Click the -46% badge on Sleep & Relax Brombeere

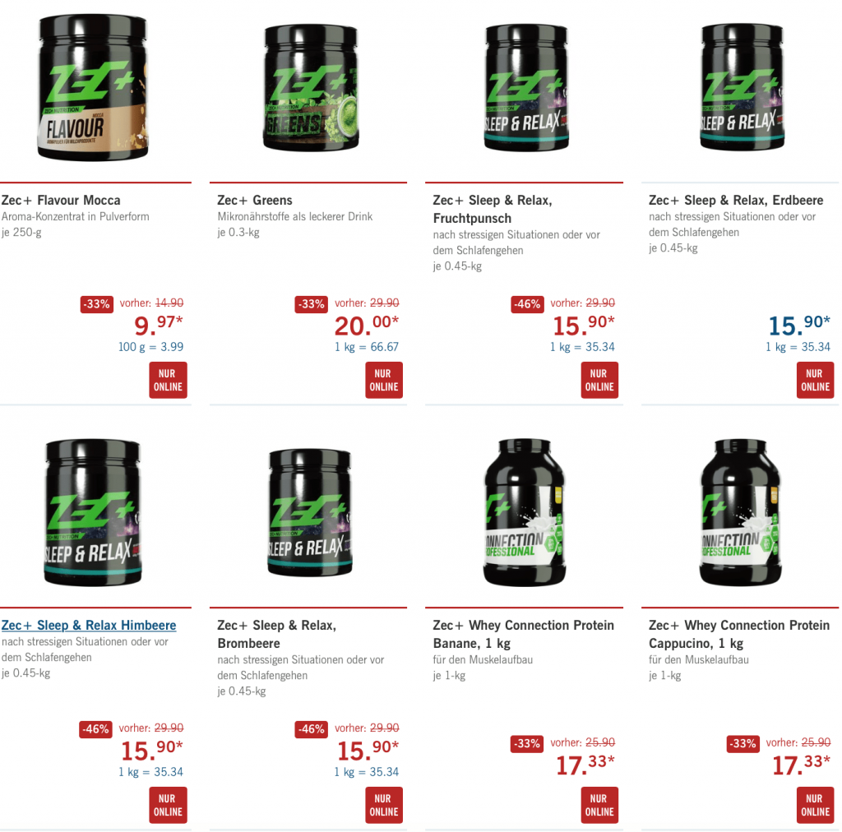[x=312, y=729]
